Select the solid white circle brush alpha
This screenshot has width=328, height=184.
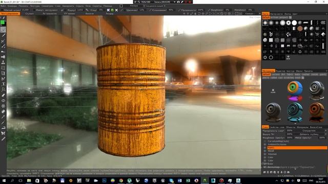click(294, 22)
